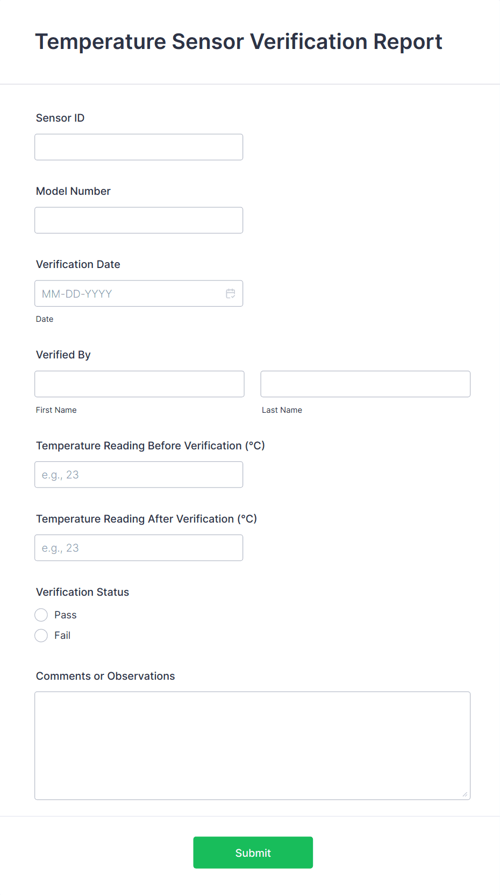Focus the Temperature Reading After Verification field

point(138,547)
